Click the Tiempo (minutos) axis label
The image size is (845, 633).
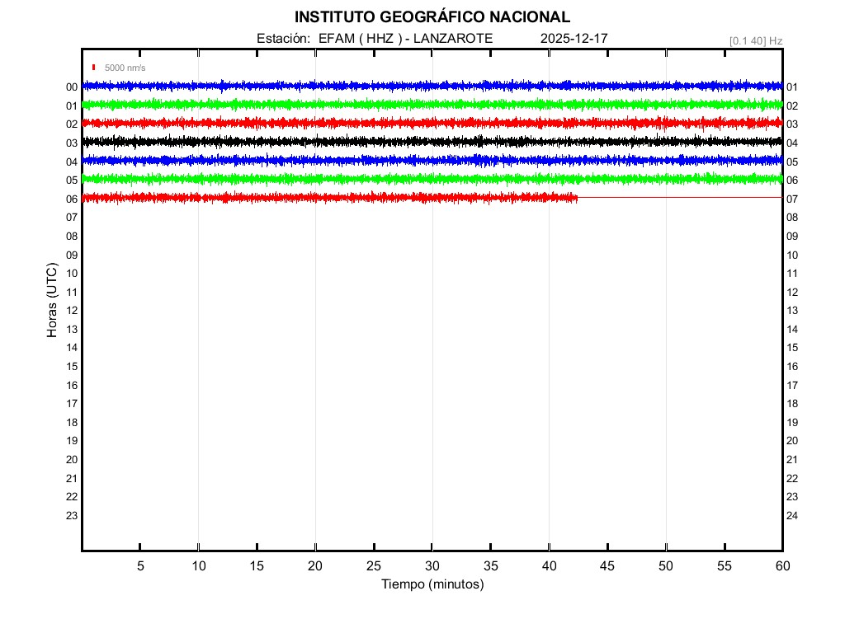pos(432,584)
